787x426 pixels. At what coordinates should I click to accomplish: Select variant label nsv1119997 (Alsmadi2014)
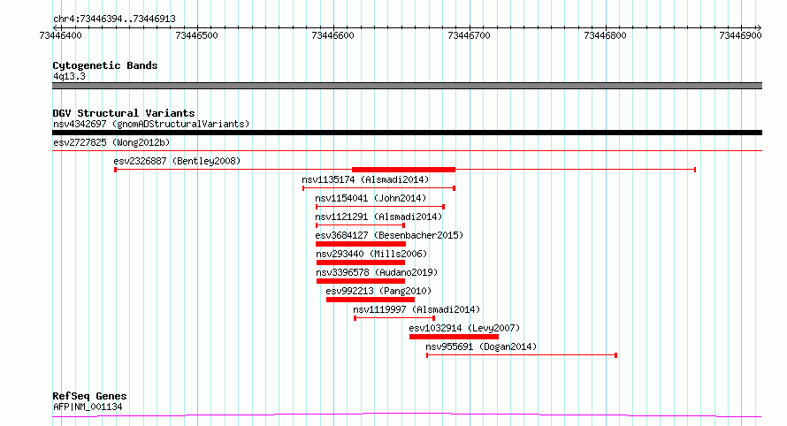coord(416,309)
